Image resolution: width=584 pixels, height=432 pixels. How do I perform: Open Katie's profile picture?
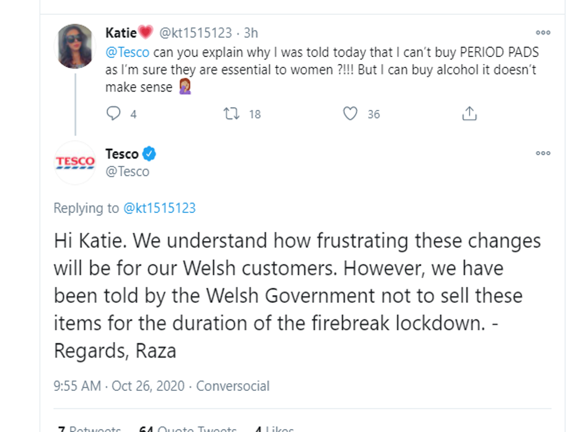(x=76, y=46)
